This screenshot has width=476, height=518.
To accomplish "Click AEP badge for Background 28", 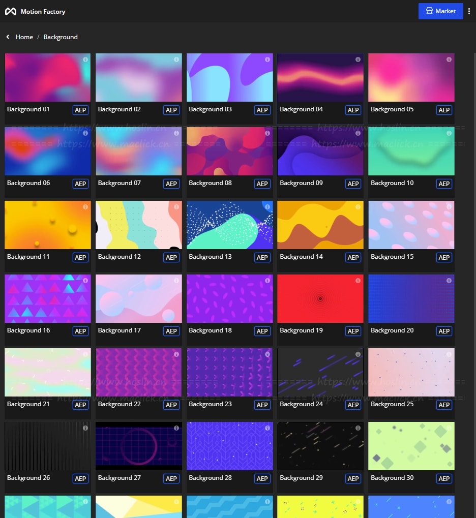I will [262, 478].
